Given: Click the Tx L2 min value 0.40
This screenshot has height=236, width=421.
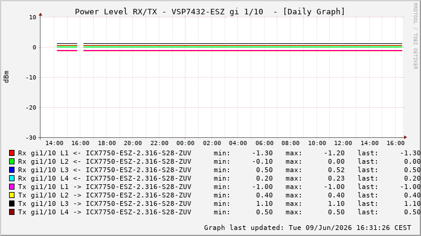Looking at the screenshot, I should (265, 195).
